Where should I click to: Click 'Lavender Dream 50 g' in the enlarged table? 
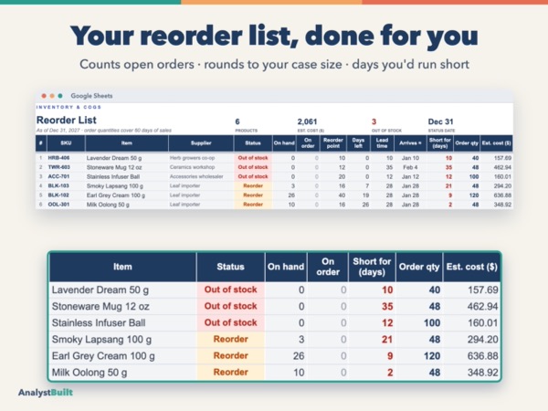point(100,290)
